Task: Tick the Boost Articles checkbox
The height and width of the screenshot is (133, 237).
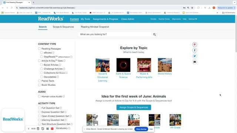Action: (x=41, y=65)
